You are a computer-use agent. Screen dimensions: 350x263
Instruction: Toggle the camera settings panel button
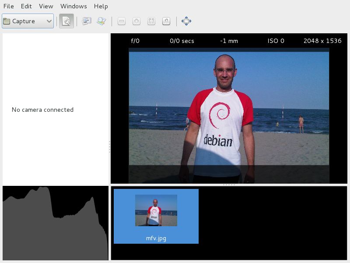tap(66, 21)
